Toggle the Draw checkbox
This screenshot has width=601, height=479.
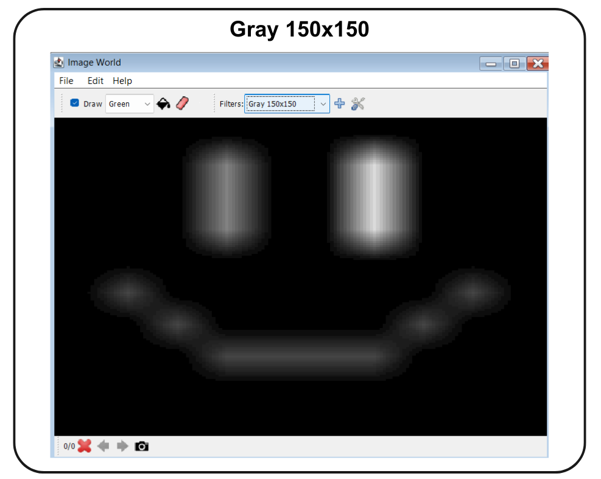point(74,103)
